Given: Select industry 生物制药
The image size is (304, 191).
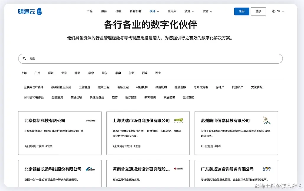Looking at the screenshot, I should click(188, 97).
